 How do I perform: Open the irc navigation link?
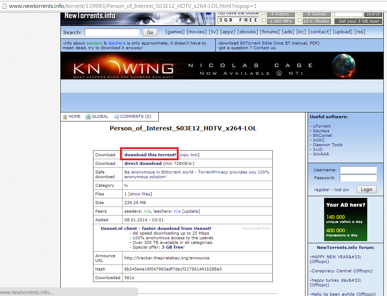[x=301, y=32]
